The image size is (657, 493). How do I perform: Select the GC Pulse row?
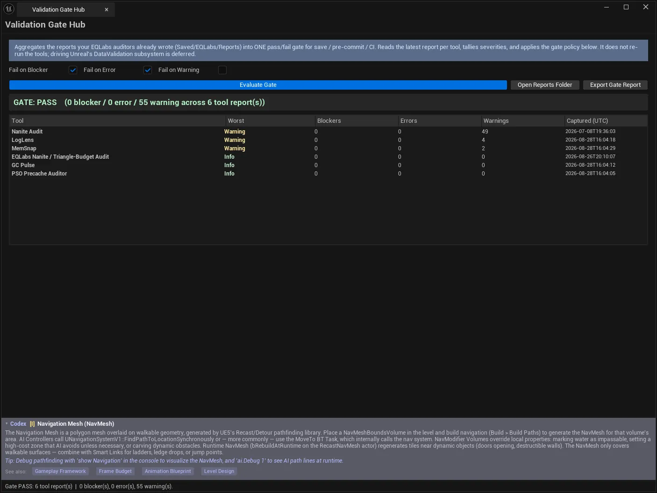(328, 165)
